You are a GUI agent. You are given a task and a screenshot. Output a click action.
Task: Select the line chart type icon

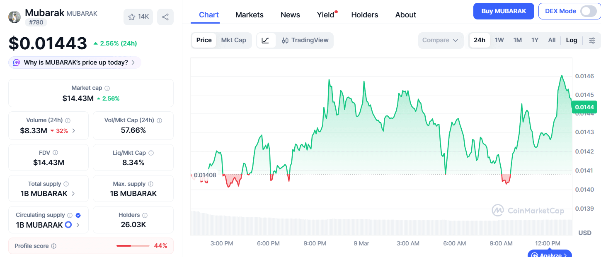264,40
